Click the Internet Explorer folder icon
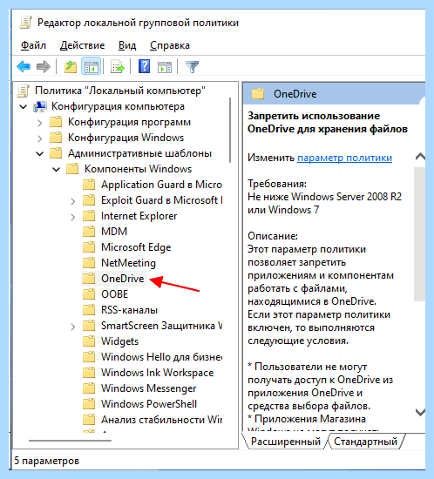Viewport: 434px width, 479px height. pyautogui.click(x=89, y=216)
